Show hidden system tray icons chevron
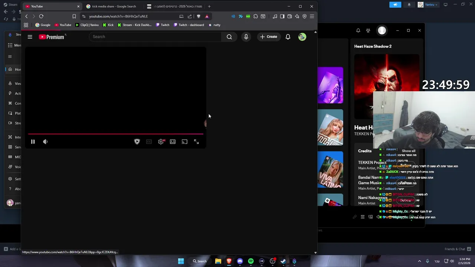The width and height of the screenshot is (475, 267). [x=419, y=261]
